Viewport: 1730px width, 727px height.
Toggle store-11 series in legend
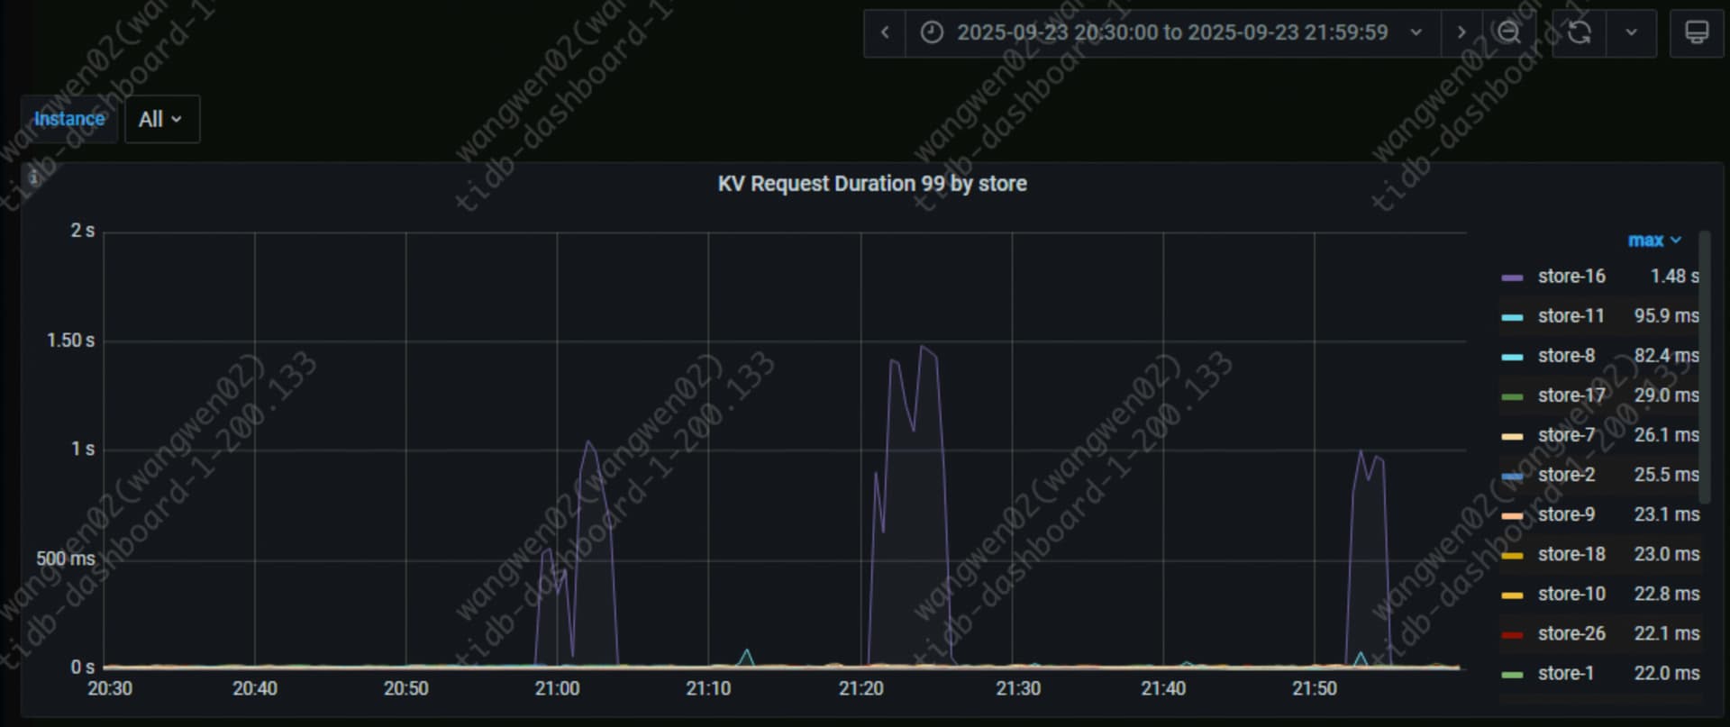coord(1571,316)
